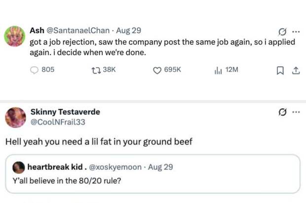Open more options on Skinny Testaverde's tweet
The width and height of the screenshot is (306, 203).
tap(296, 112)
